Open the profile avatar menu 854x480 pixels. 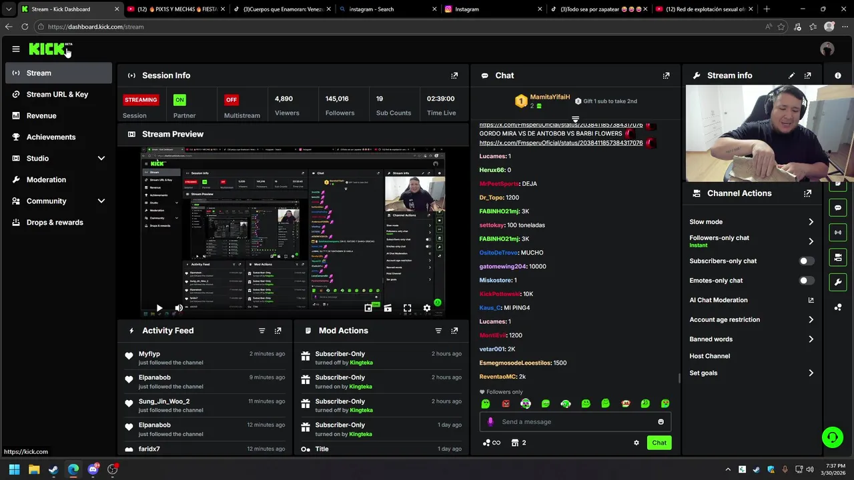pyautogui.click(x=827, y=49)
